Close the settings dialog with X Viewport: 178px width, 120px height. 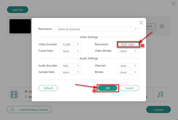141,22
